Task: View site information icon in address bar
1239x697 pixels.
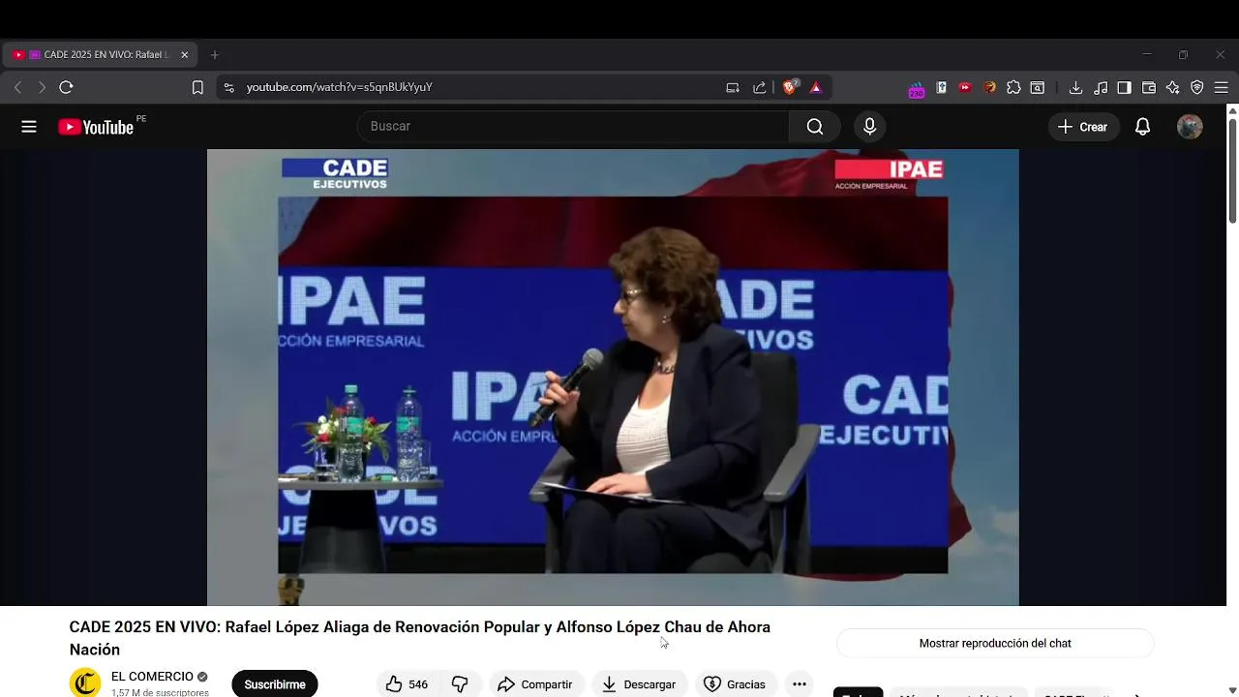Action: (228, 87)
